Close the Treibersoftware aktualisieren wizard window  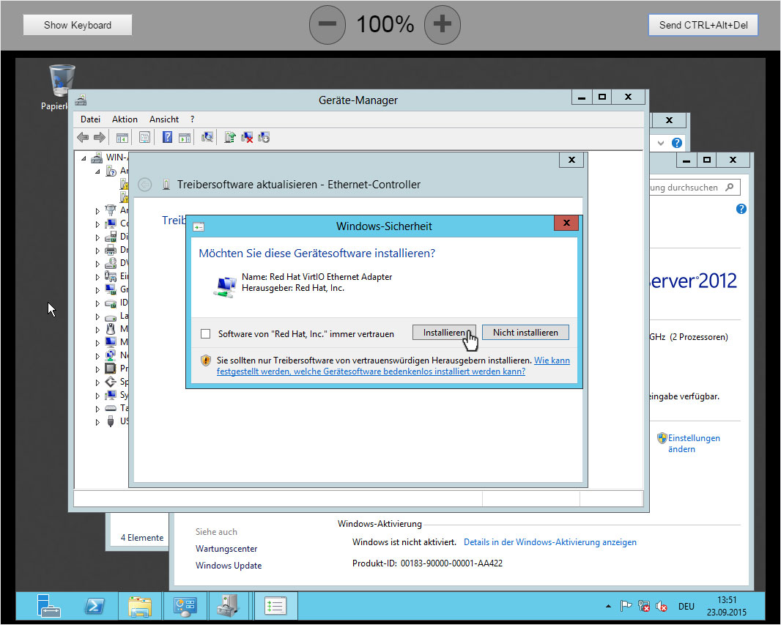click(x=571, y=160)
